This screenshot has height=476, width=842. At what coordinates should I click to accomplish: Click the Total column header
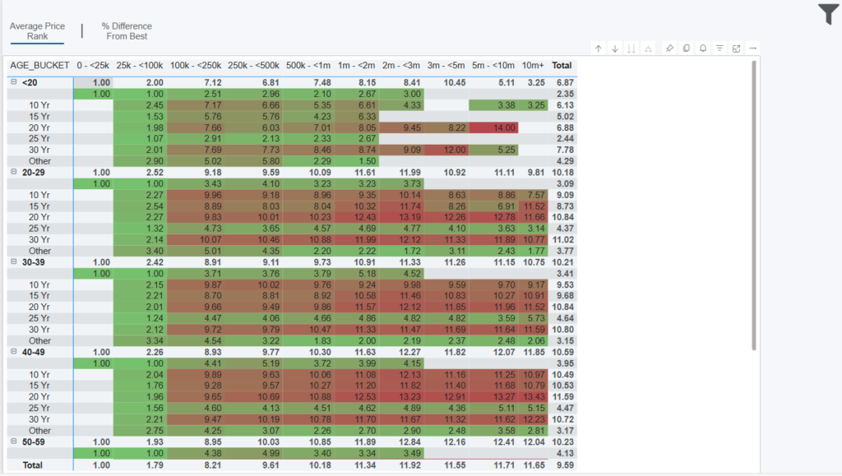562,65
